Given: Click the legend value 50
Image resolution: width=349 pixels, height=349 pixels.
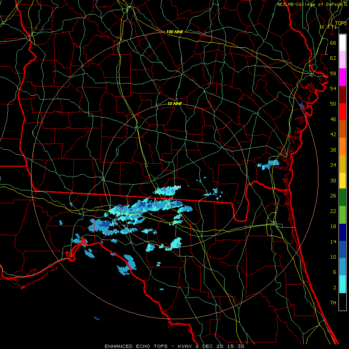Looking at the screenshot, I should click(333, 104).
